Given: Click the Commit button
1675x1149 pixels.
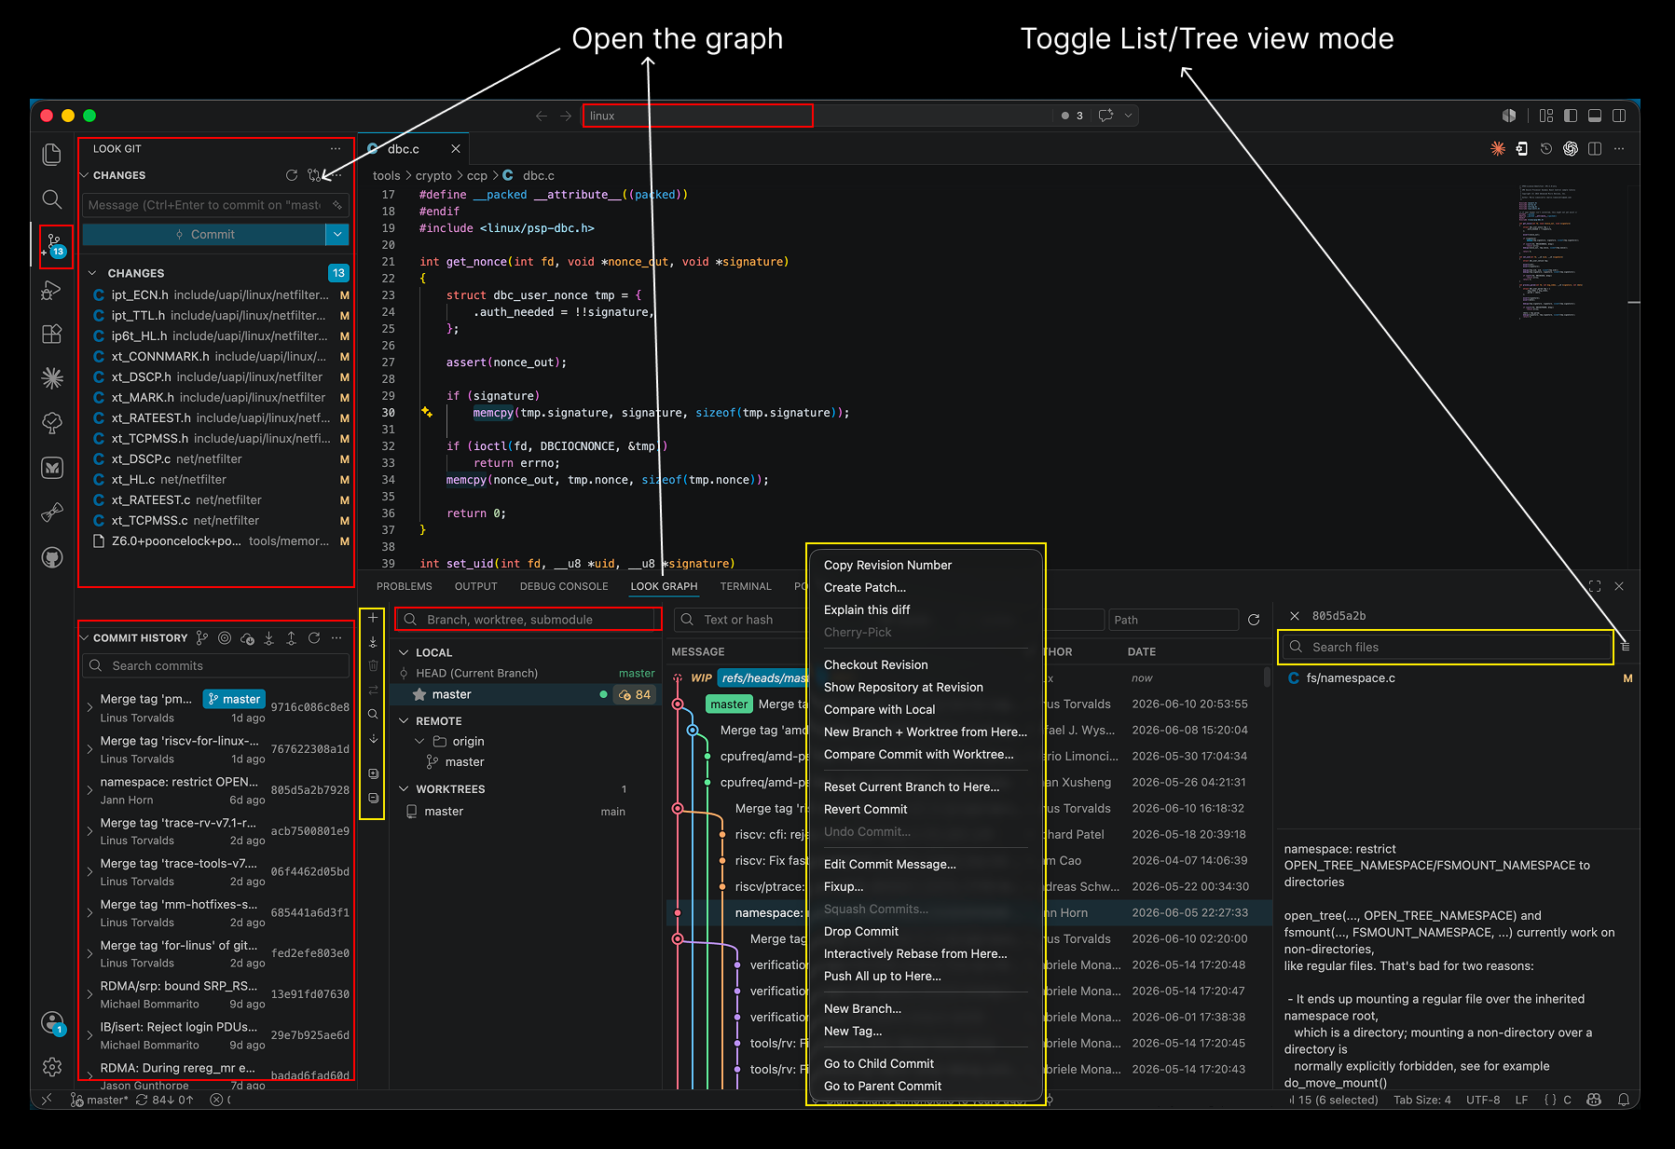Looking at the screenshot, I should 204,235.
